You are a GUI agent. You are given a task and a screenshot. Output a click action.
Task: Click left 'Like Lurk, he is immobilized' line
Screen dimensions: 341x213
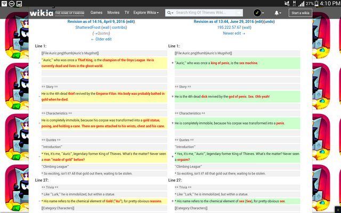tap(104, 194)
